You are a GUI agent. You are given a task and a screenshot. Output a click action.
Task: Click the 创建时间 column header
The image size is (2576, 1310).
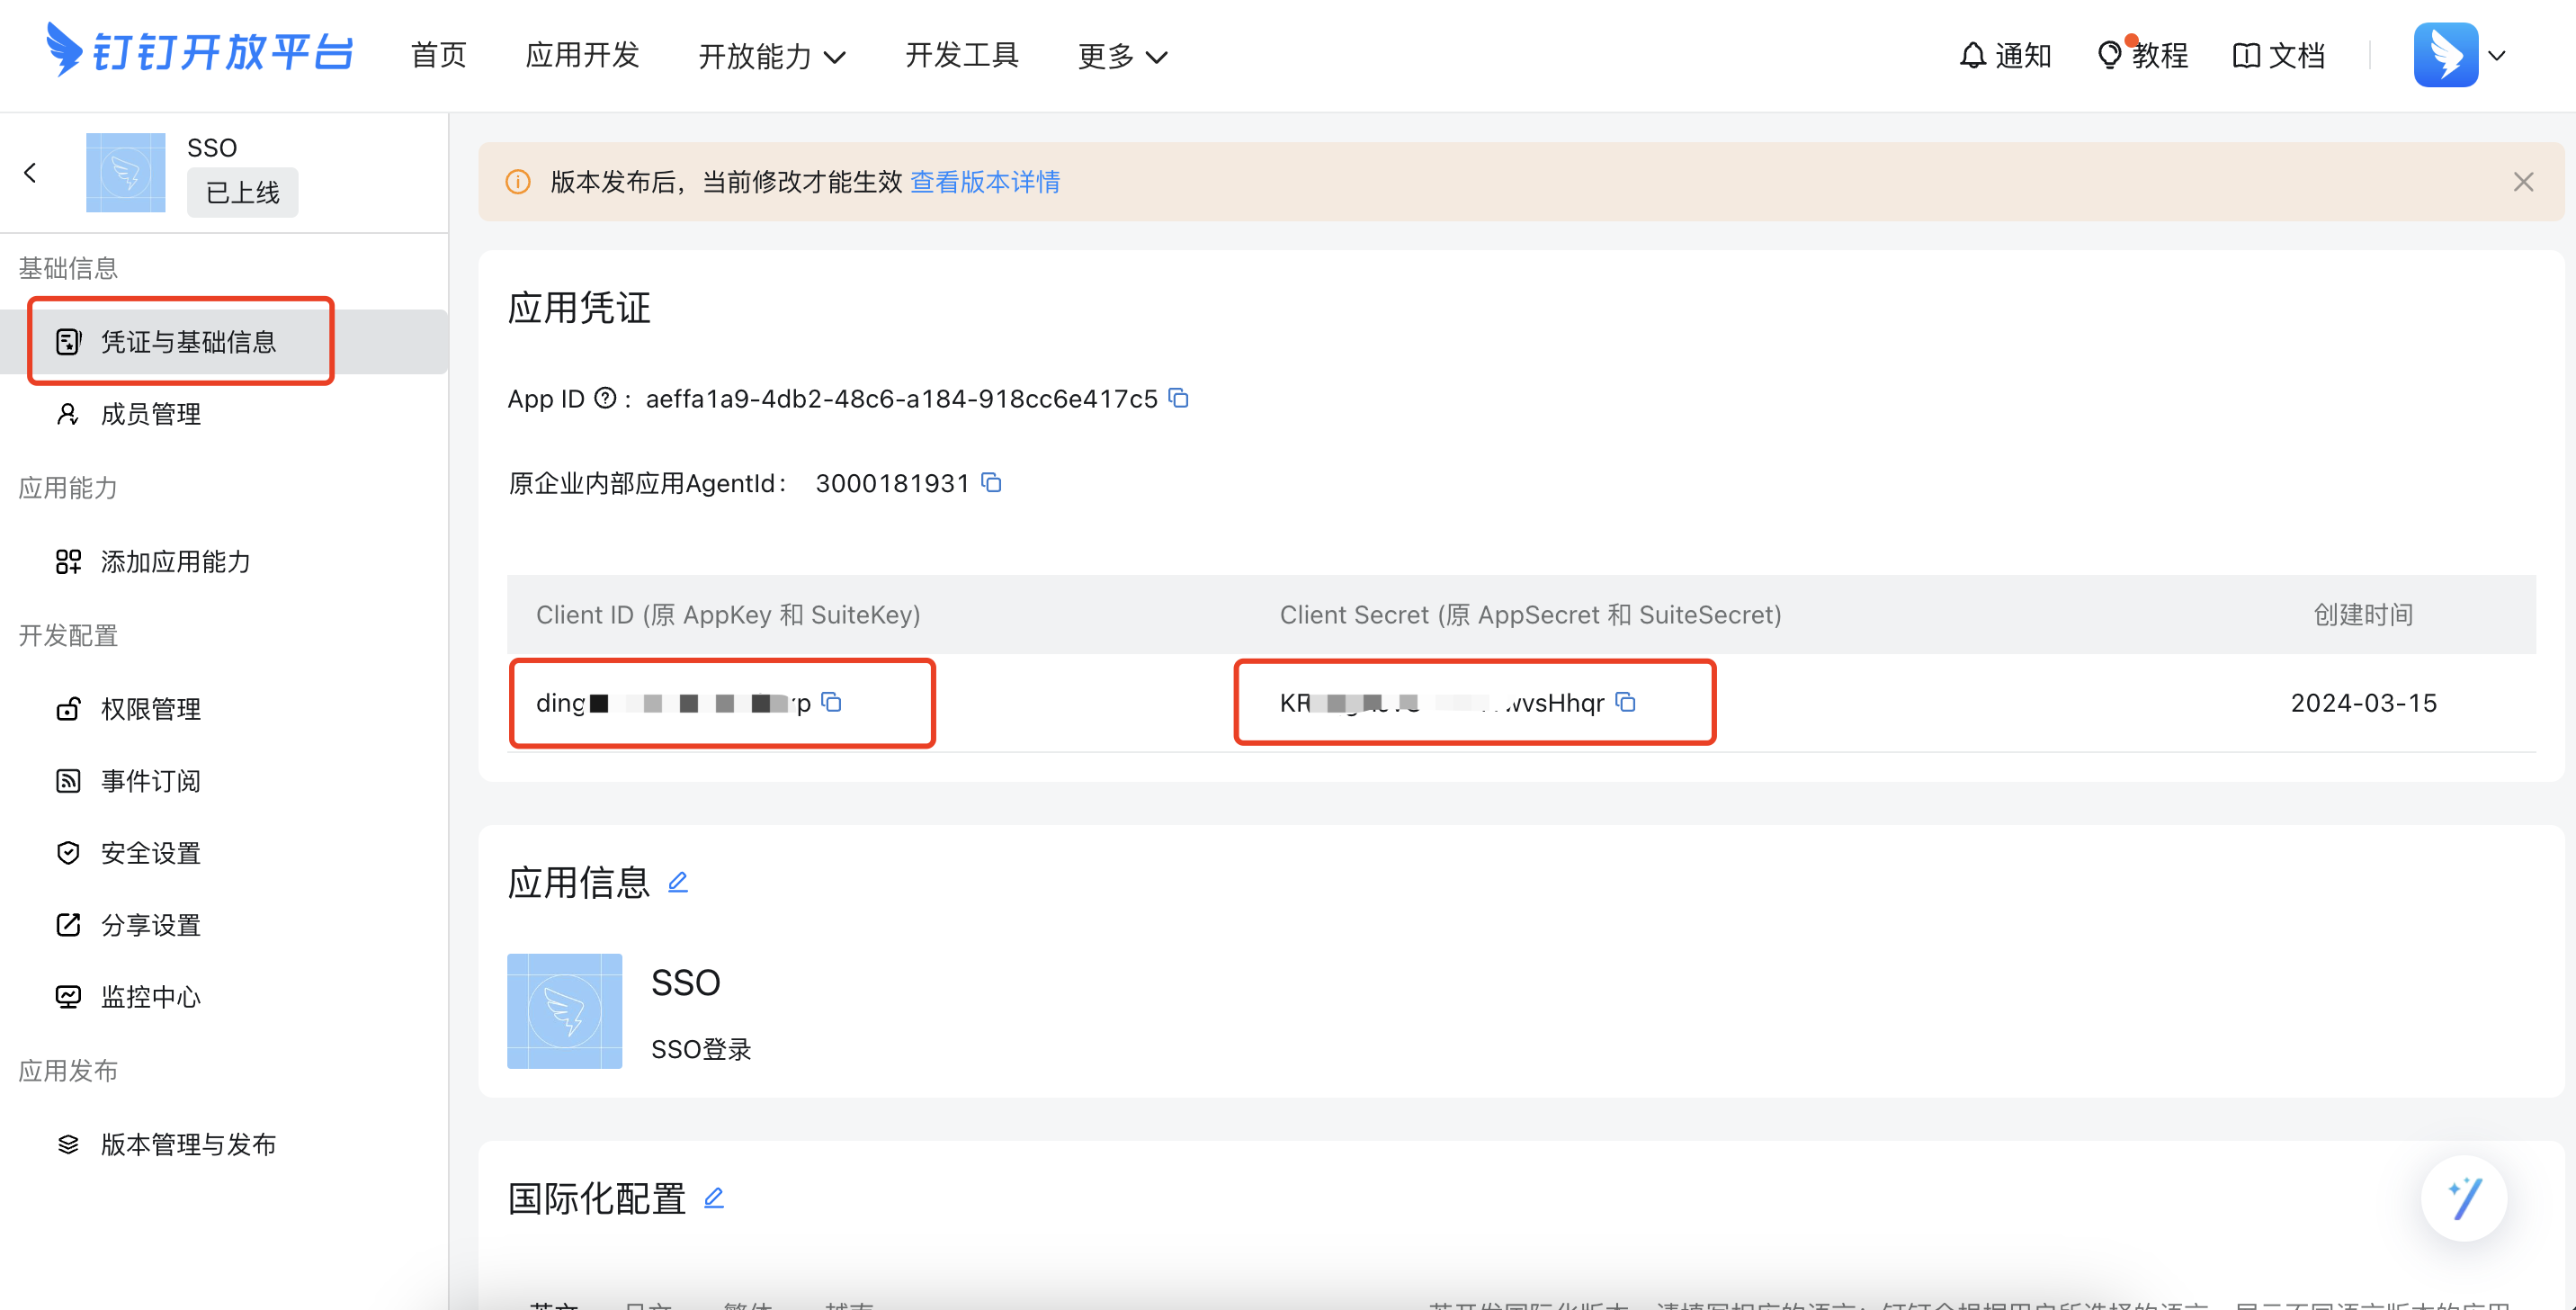click(x=2363, y=615)
